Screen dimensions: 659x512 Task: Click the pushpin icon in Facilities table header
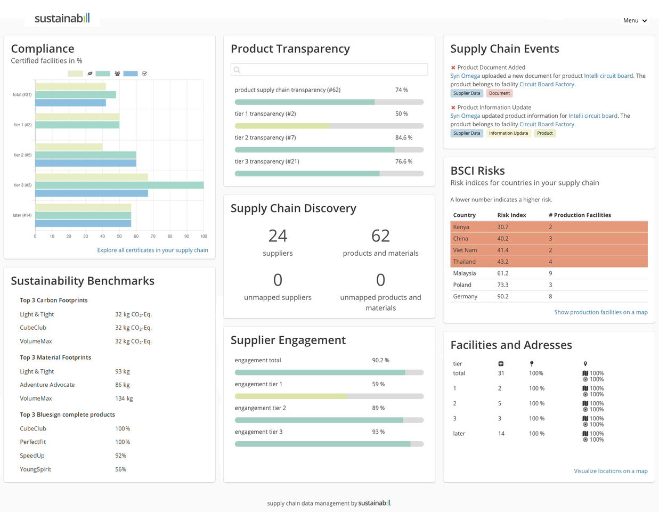(x=532, y=364)
